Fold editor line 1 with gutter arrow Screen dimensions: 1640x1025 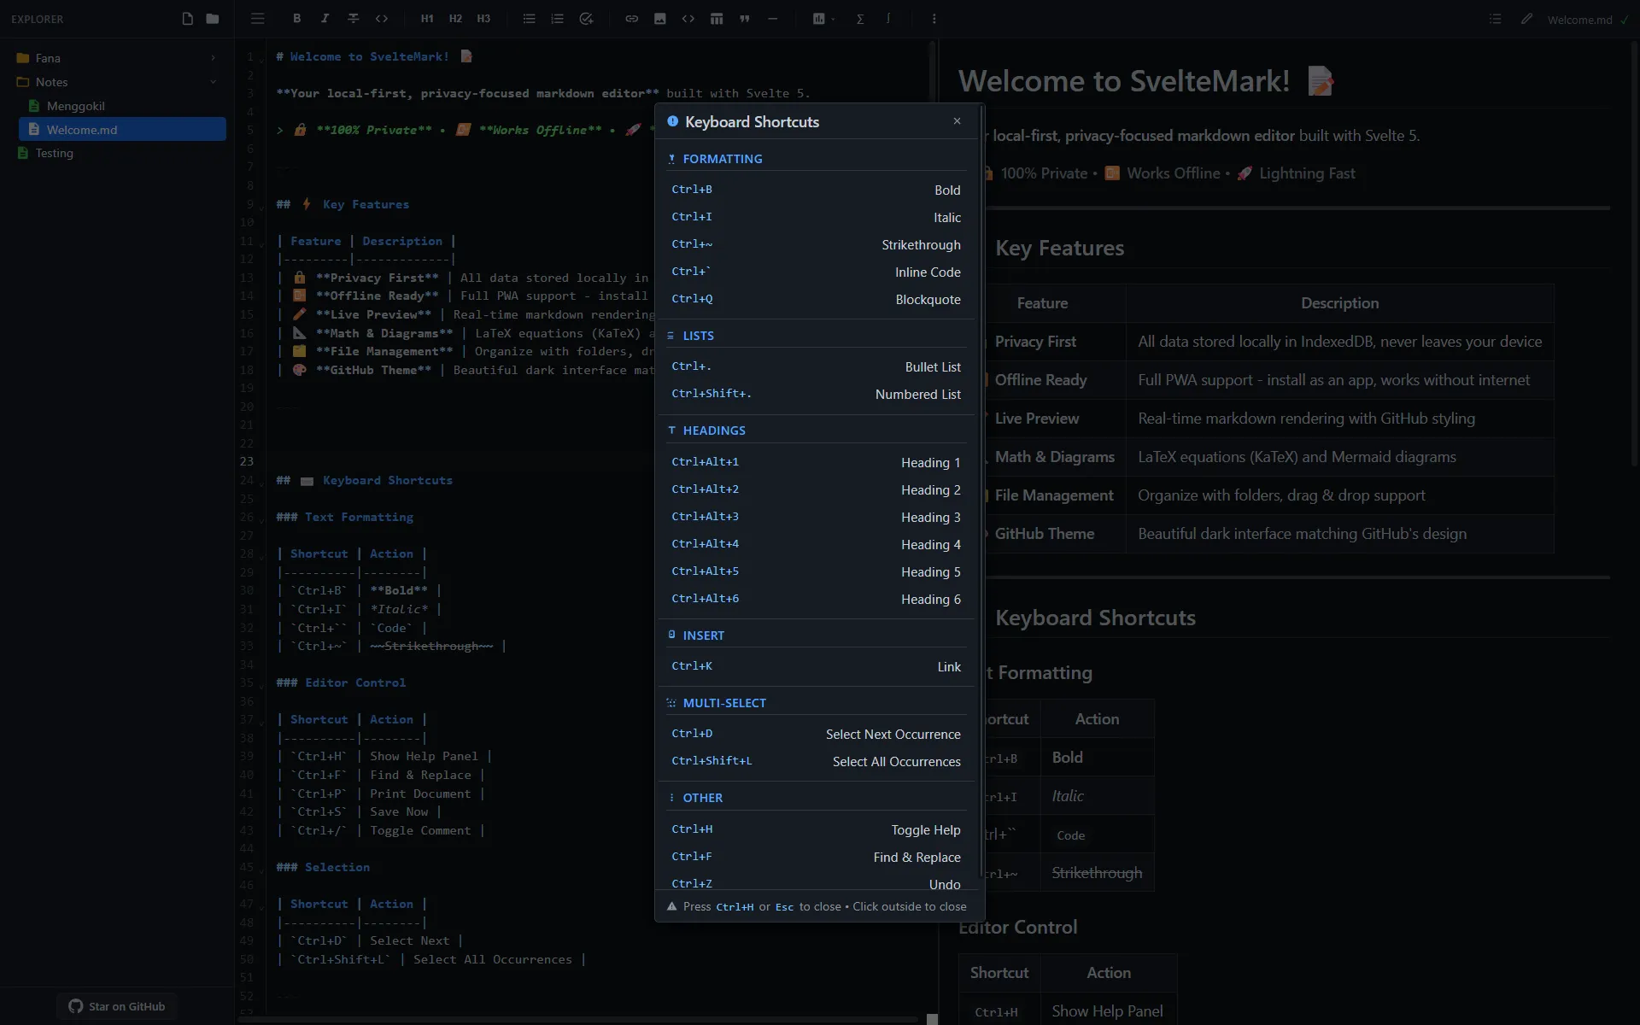(x=262, y=61)
